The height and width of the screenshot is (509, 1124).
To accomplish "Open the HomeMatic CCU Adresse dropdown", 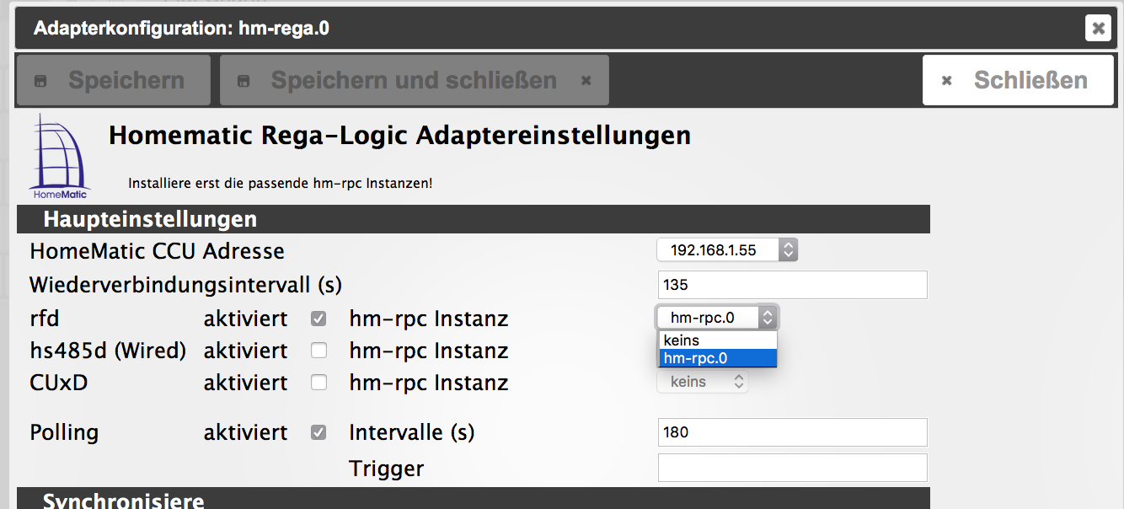I will [x=726, y=250].
